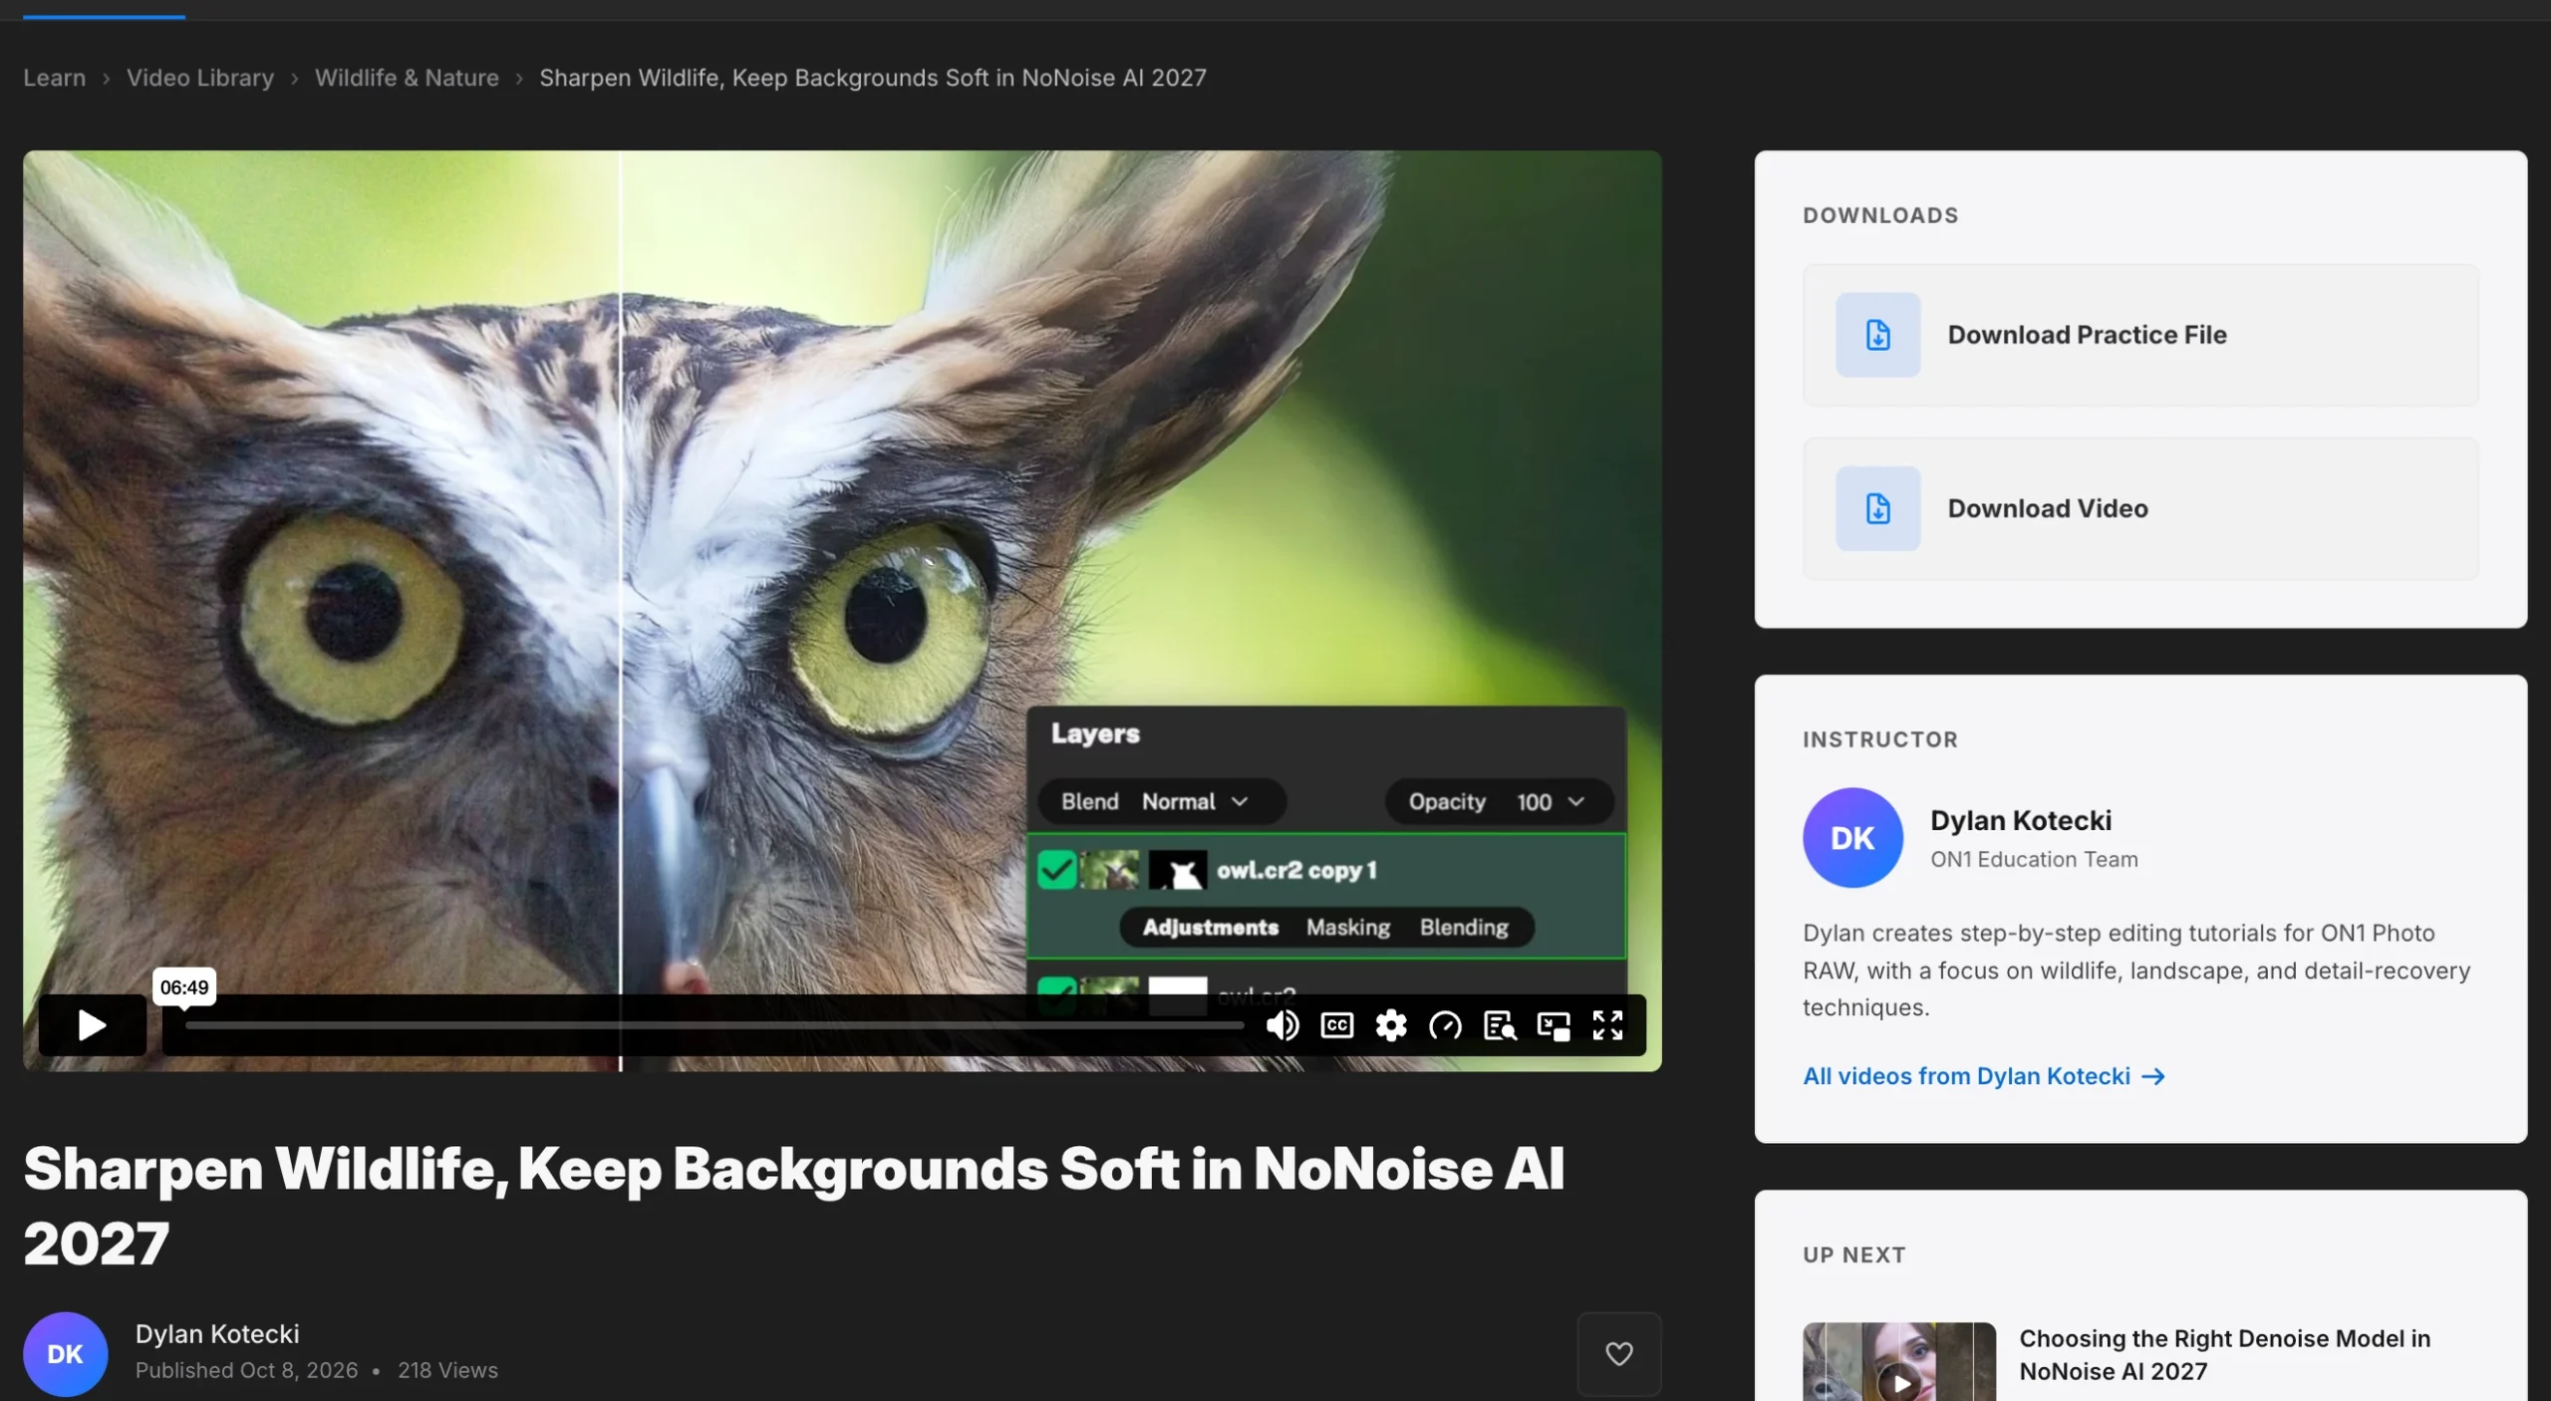
Task: Open 'Choosing the Right Denoise Model' title
Action: coord(2224,1354)
